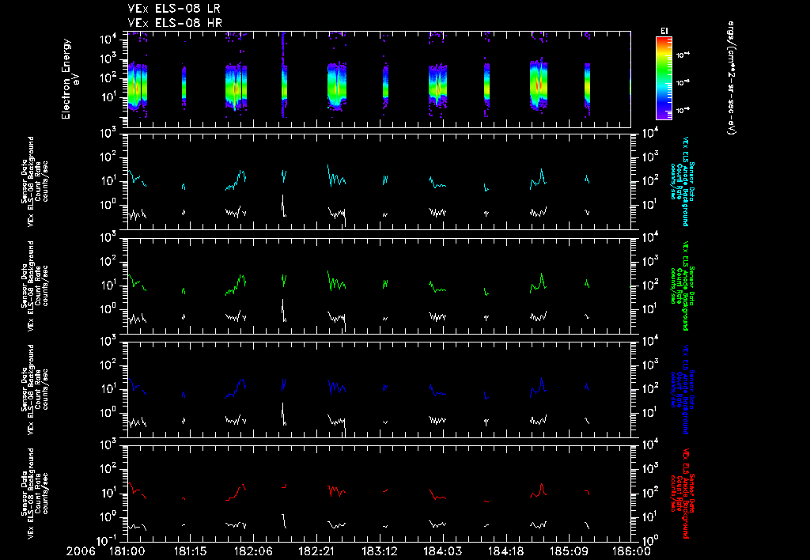Image resolution: width=810 pixels, height=560 pixels.
Task: Click the cyan Anode Background Count Rate label
Action: (x=683, y=181)
